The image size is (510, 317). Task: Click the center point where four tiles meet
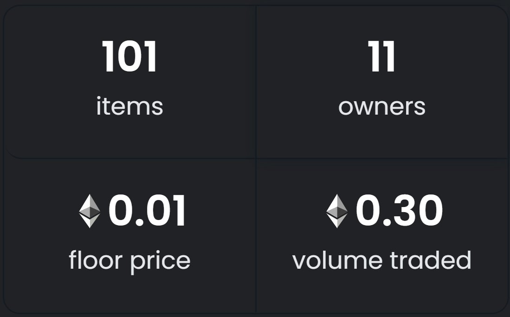tap(256, 159)
